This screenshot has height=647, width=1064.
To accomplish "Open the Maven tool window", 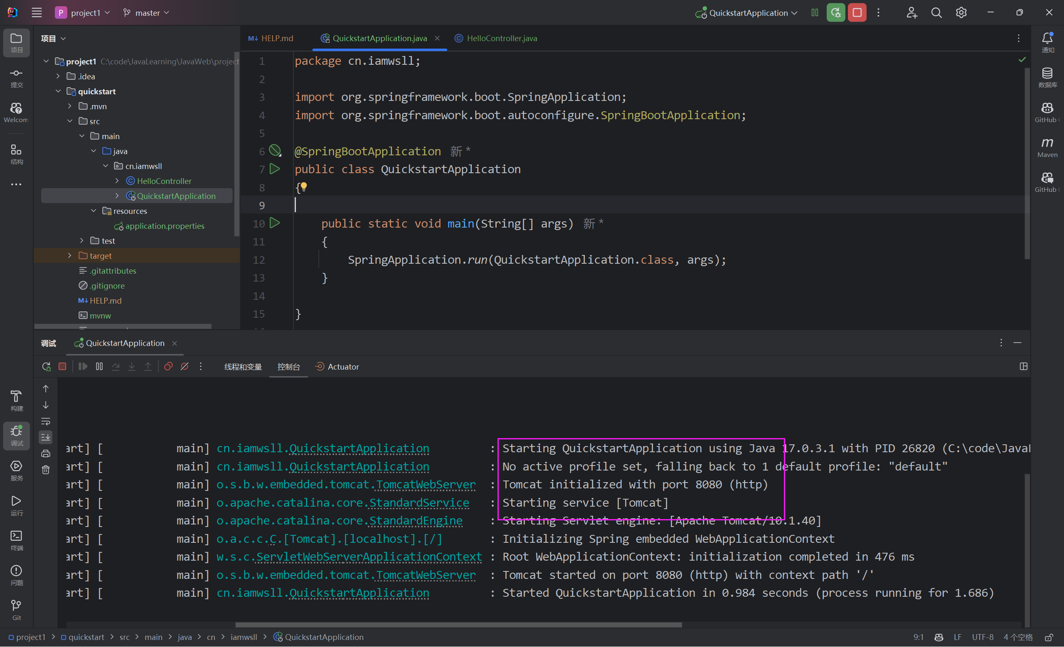I will [1047, 147].
